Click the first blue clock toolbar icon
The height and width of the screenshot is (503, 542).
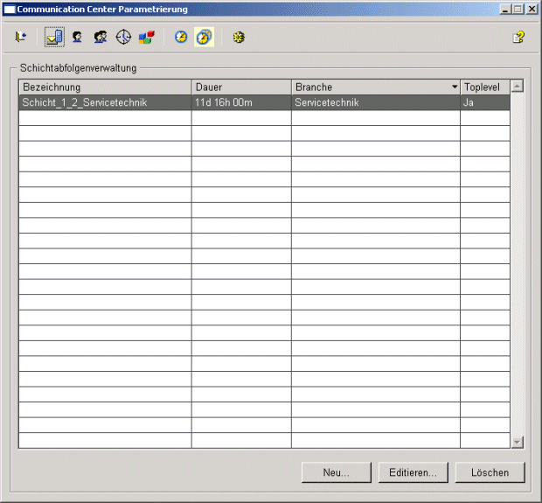pos(181,38)
